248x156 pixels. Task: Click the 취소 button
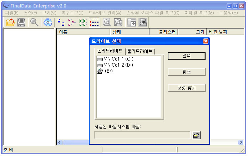pyautogui.click(x=187, y=72)
